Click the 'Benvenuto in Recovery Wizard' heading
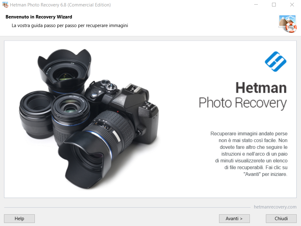301x226 pixels. pos(39,17)
